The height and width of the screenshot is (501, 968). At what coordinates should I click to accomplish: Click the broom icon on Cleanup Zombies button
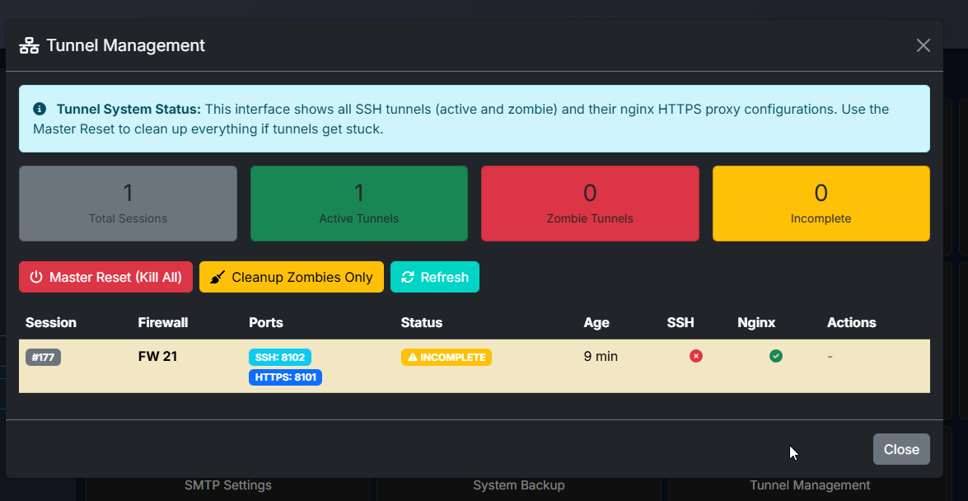pyautogui.click(x=217, y=277)
